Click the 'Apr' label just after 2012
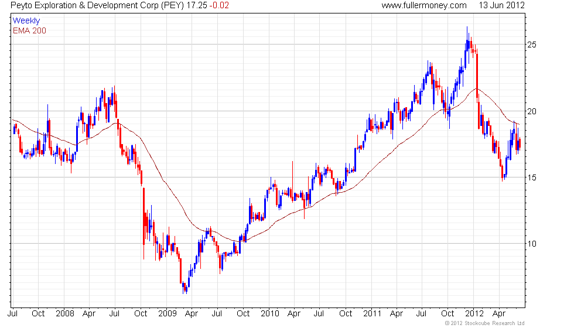Image resolution: width=574 pixels, height=328 pixels. coord(499,314)
